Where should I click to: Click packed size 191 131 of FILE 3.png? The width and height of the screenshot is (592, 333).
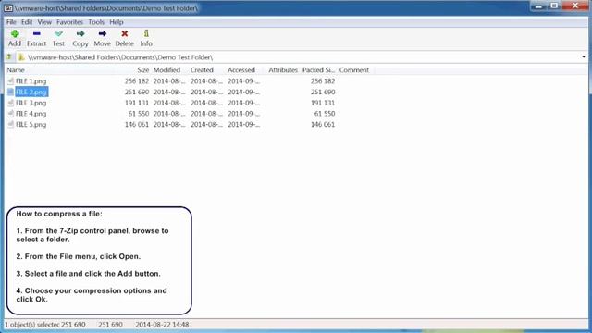(323, 103)
